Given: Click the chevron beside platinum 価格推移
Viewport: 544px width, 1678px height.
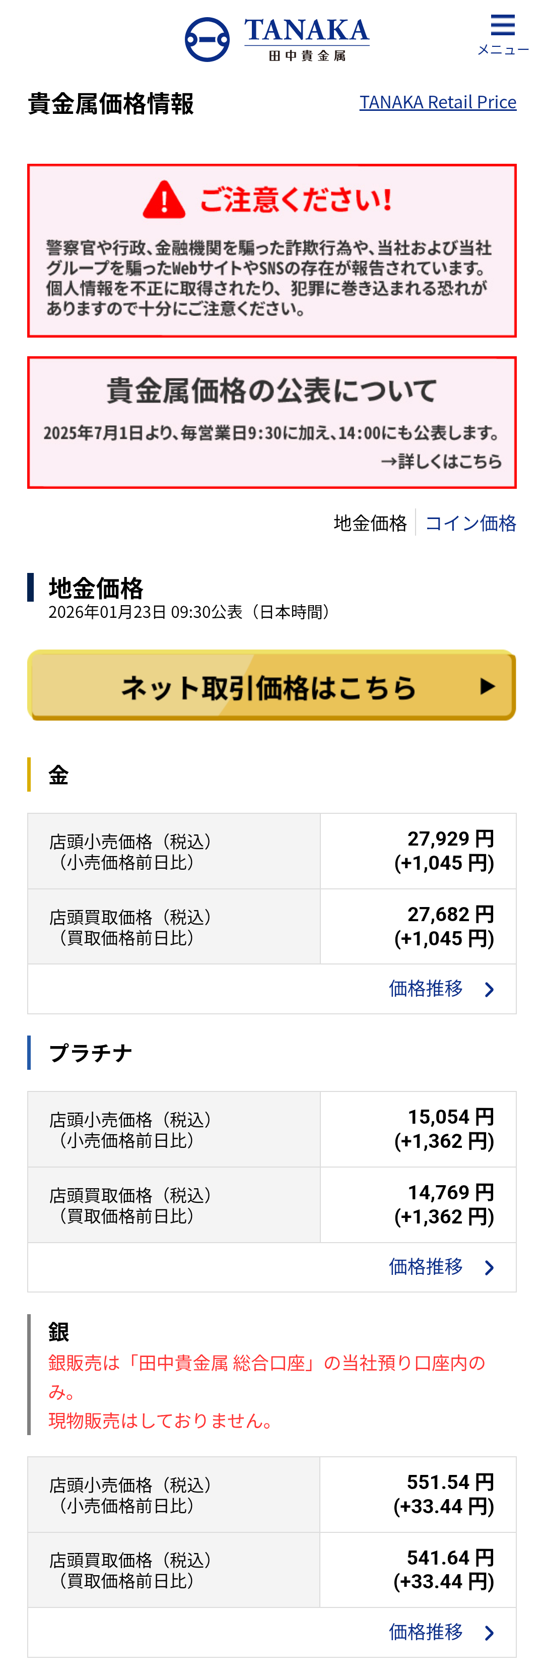Looking at the screenshot, I should [x=490, y=1268].
